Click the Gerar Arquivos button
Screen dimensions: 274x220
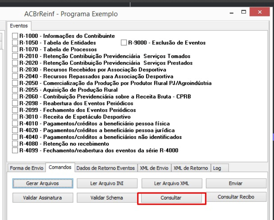(x=43, y=183)
